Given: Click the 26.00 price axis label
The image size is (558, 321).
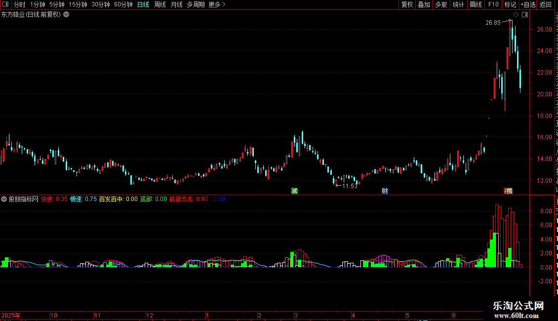Looking at the screenshot, I should pos(545,30).
